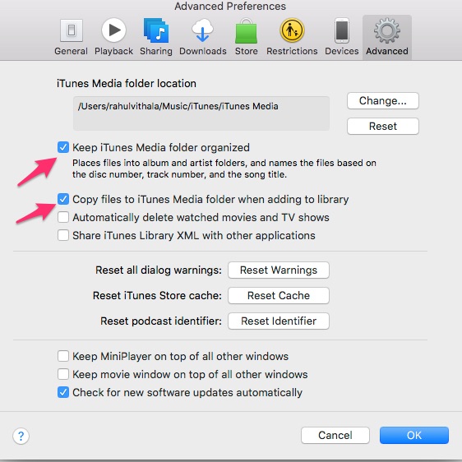Open the General preferences pane icon
The height and width of the screenshot is (462, 462).
click(71, 30)
